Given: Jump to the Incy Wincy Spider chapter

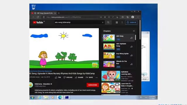Looking at the screenshot, I should [x=118, y=55].
